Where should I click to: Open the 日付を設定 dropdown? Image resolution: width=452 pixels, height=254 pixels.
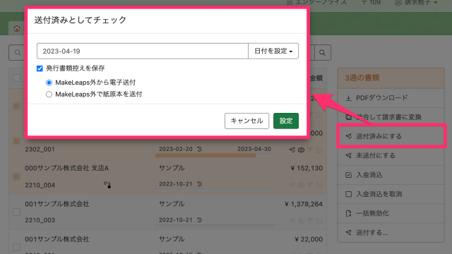coord(273,52)
